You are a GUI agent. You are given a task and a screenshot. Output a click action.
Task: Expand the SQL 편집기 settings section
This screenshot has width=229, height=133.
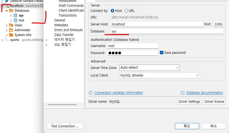(46, 45)
